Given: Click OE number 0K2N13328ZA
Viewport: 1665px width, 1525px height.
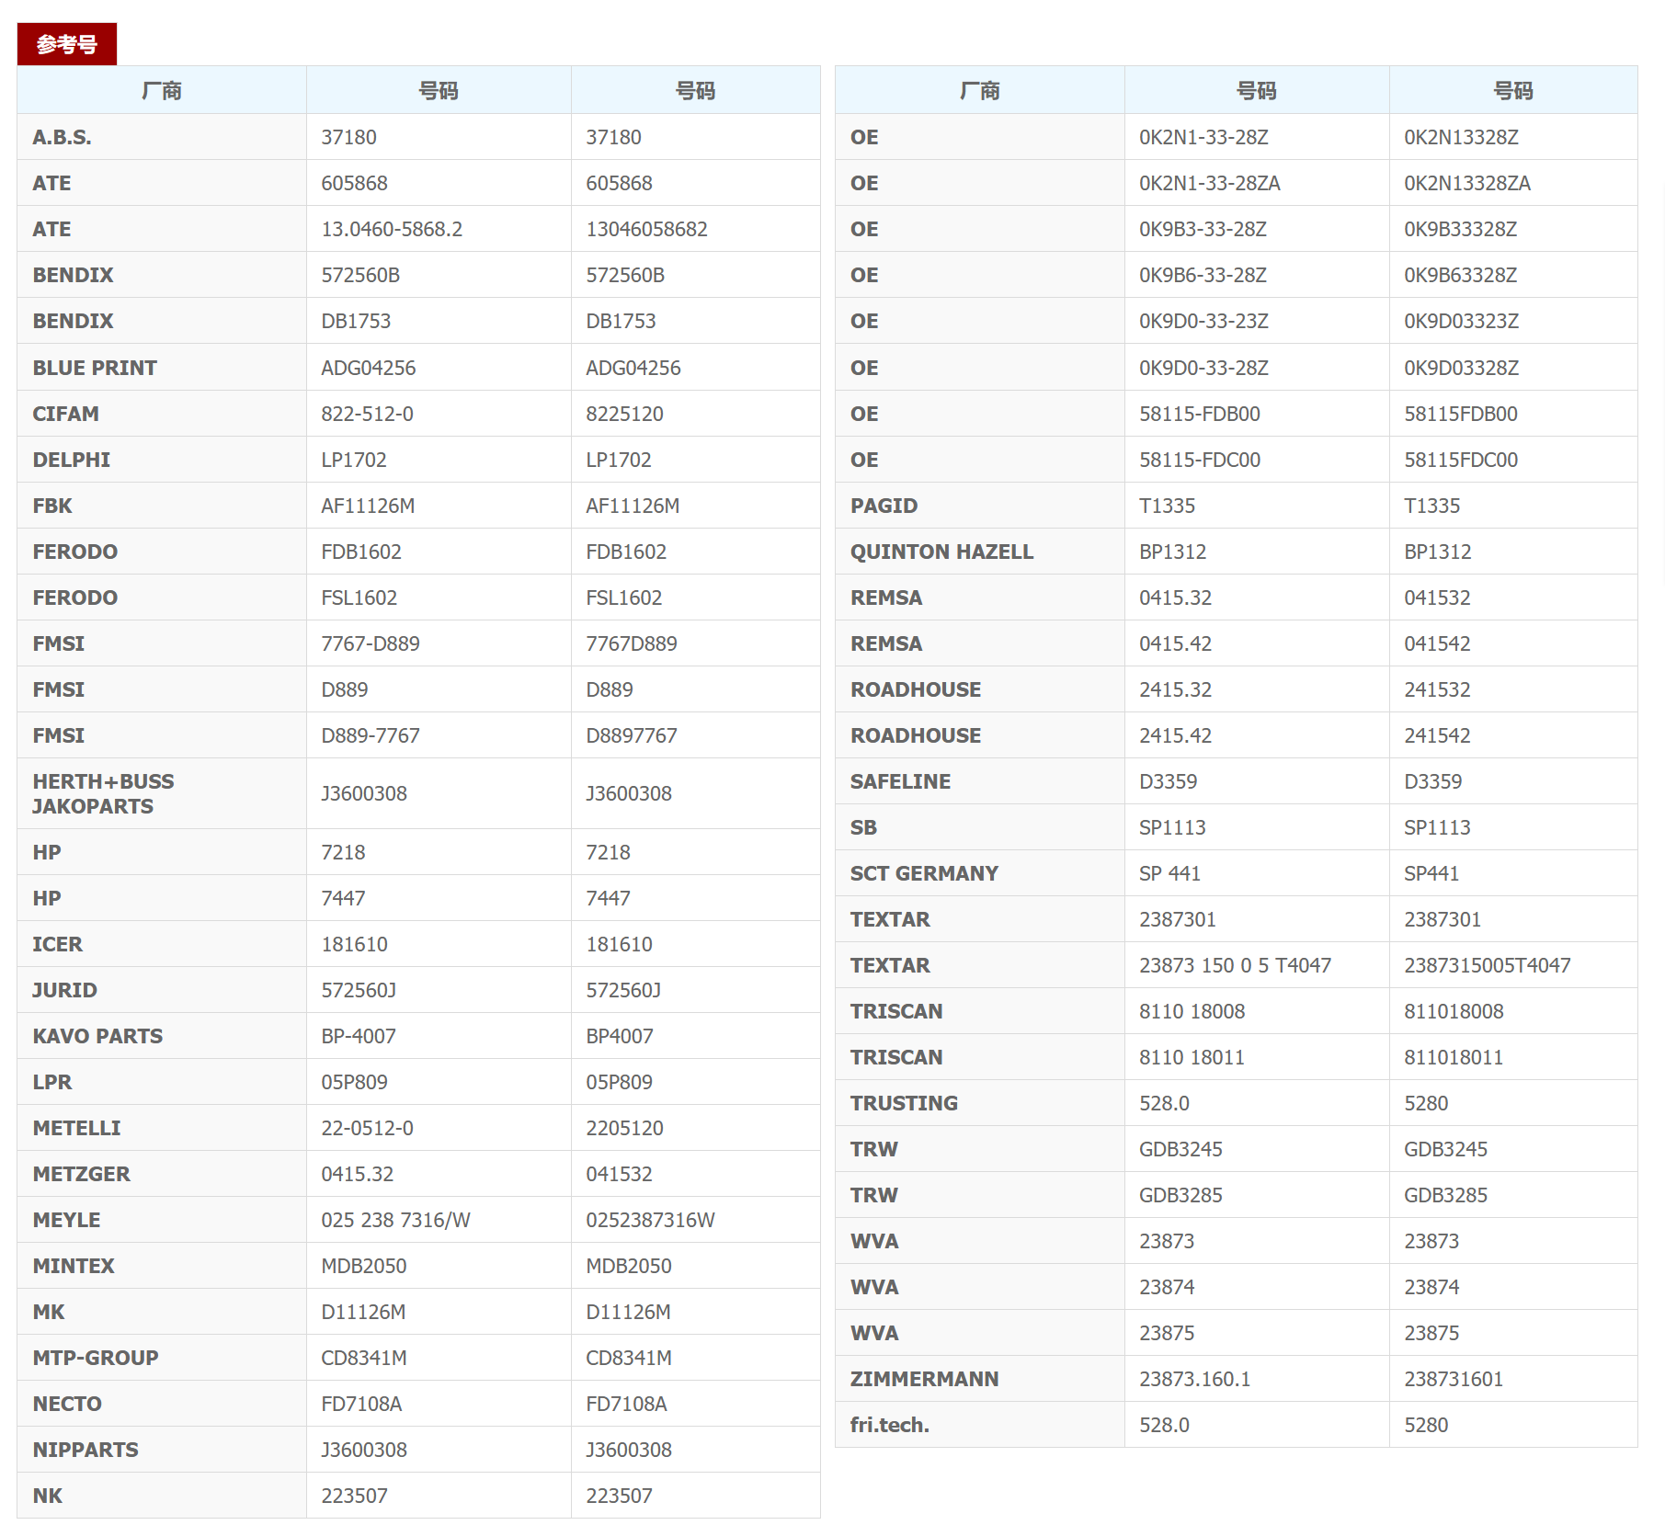Looking at the screenshot, I should [1467, 183].
